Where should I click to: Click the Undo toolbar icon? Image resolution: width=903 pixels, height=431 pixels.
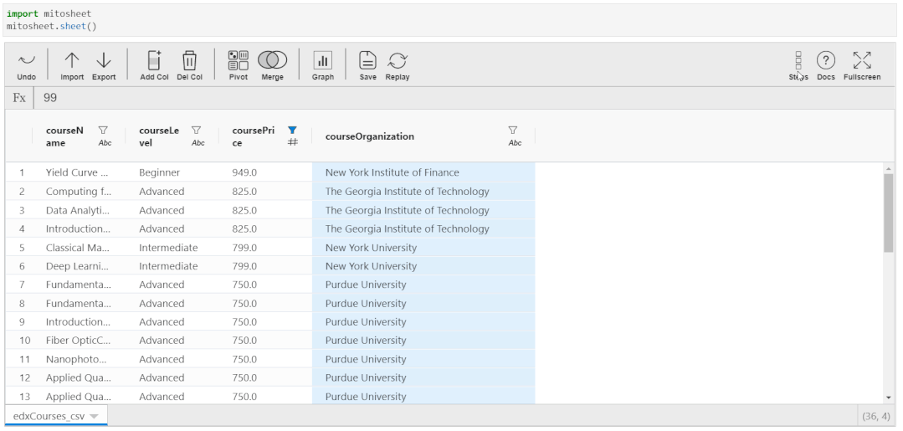[x=27, y=60]
